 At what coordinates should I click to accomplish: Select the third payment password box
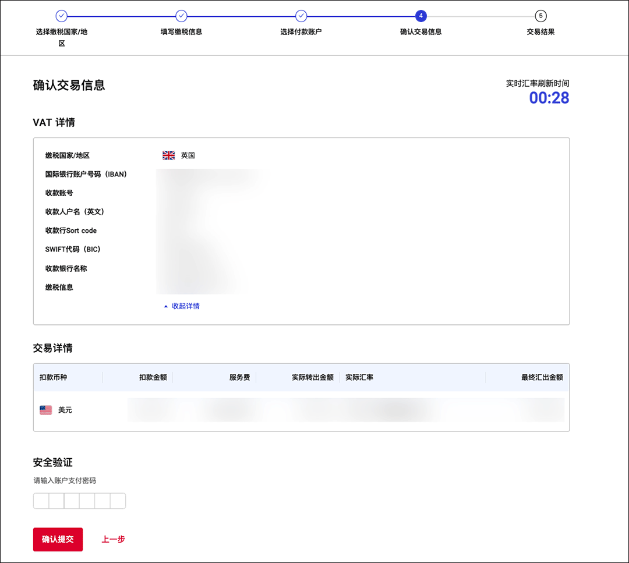pos(72,501)
